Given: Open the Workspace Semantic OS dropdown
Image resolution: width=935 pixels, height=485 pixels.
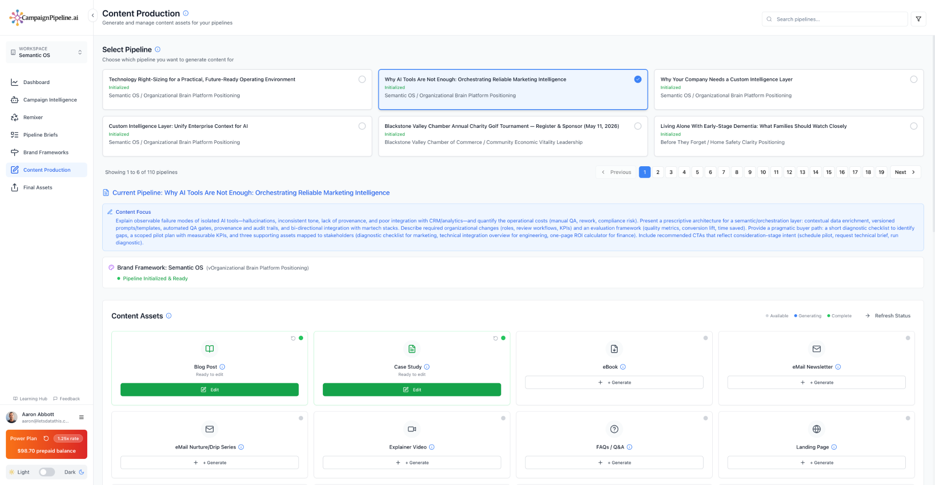Looking at the screenshot, I should [47, 52].
